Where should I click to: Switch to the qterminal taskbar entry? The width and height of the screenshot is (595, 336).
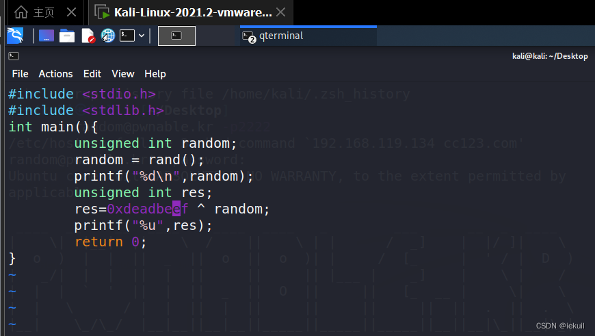point(308,36)
